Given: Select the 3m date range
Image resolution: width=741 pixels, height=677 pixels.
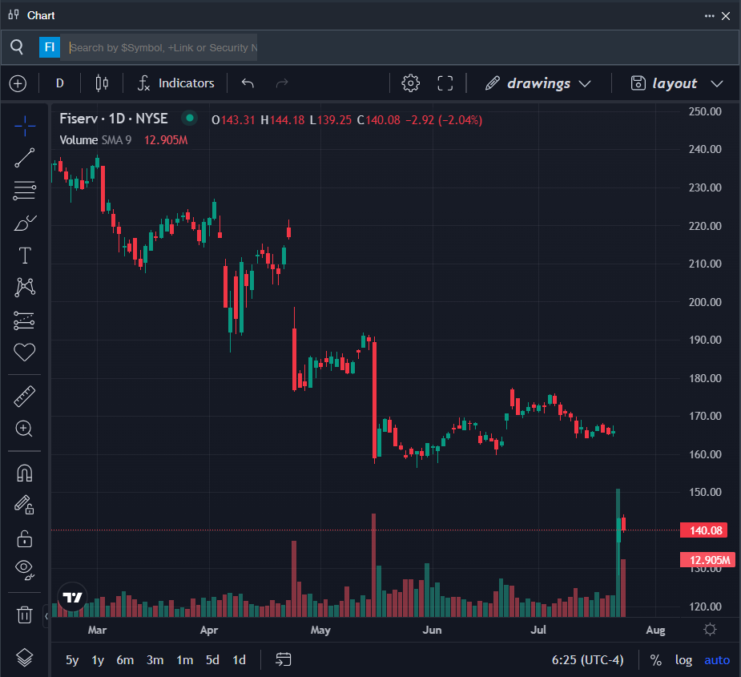Looking at the screenshot, I should tap(155, 660).
